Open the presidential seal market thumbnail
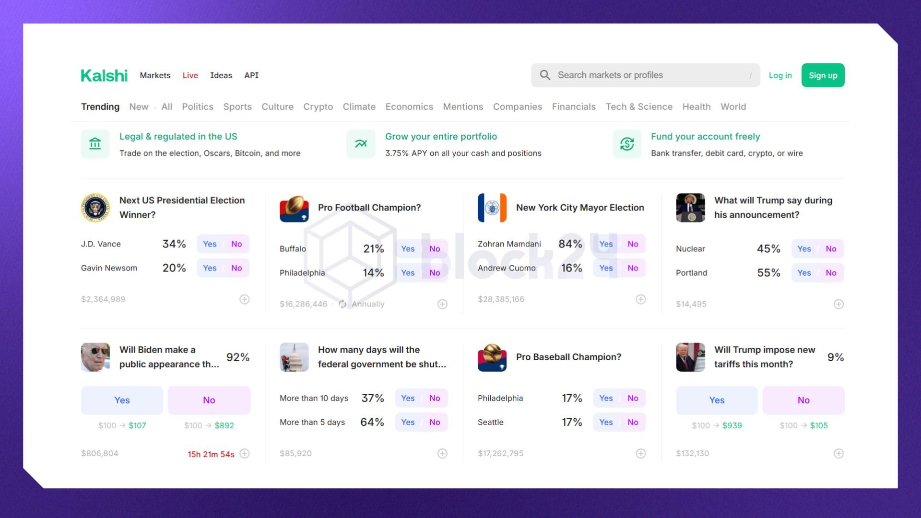Image resolution: width=921 pixels, height=518 pixels. (x=95, y=208)
